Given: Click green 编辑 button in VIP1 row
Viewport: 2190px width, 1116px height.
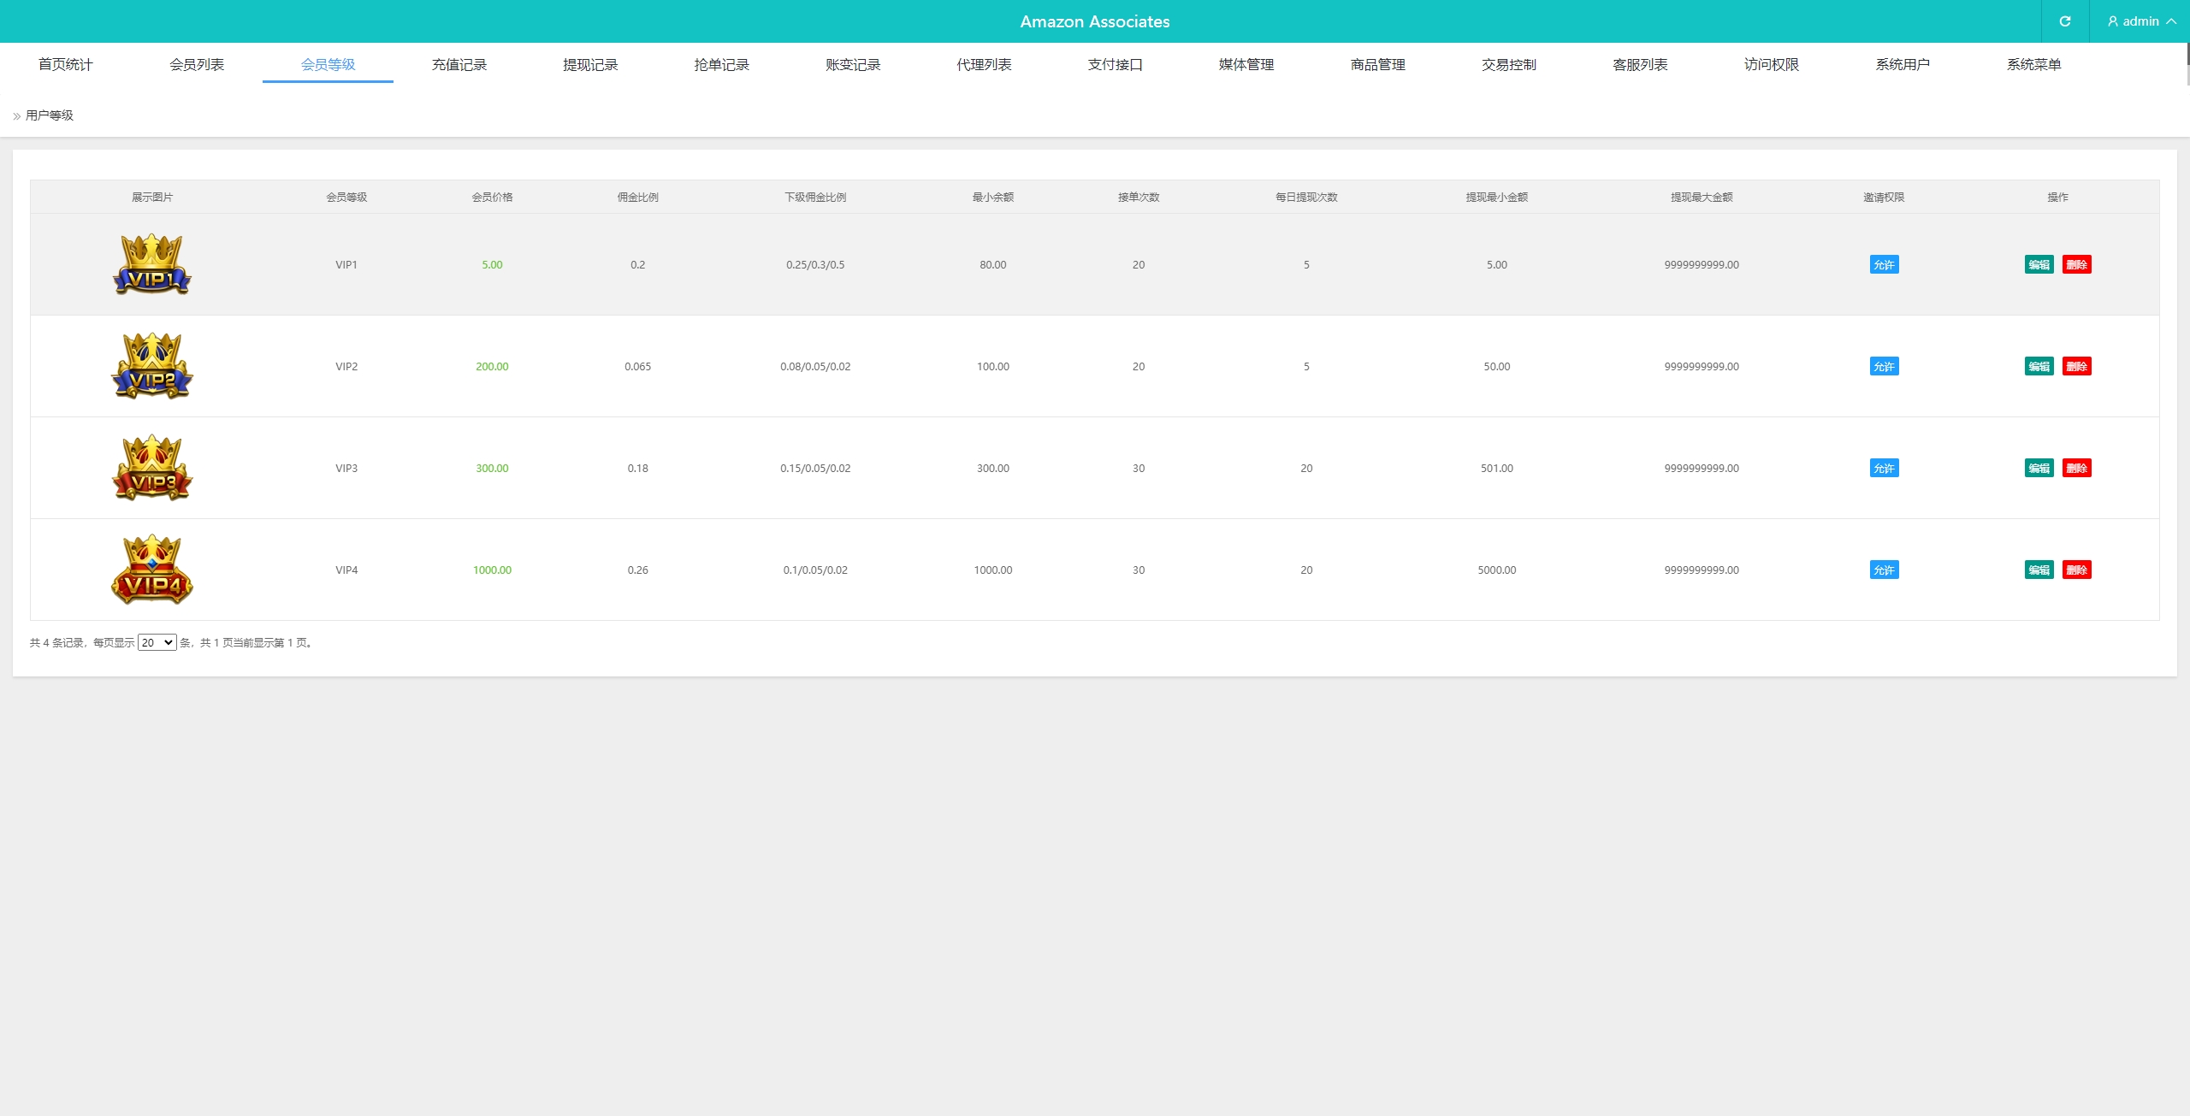Looking at the screenshot, I should click(2039, 265).
